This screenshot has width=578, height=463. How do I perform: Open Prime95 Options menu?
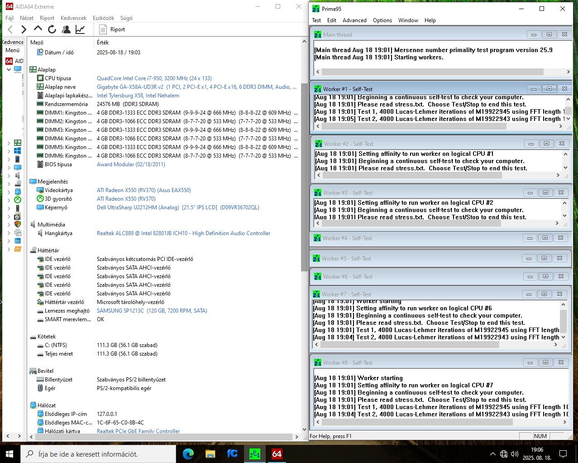point(382,20)
